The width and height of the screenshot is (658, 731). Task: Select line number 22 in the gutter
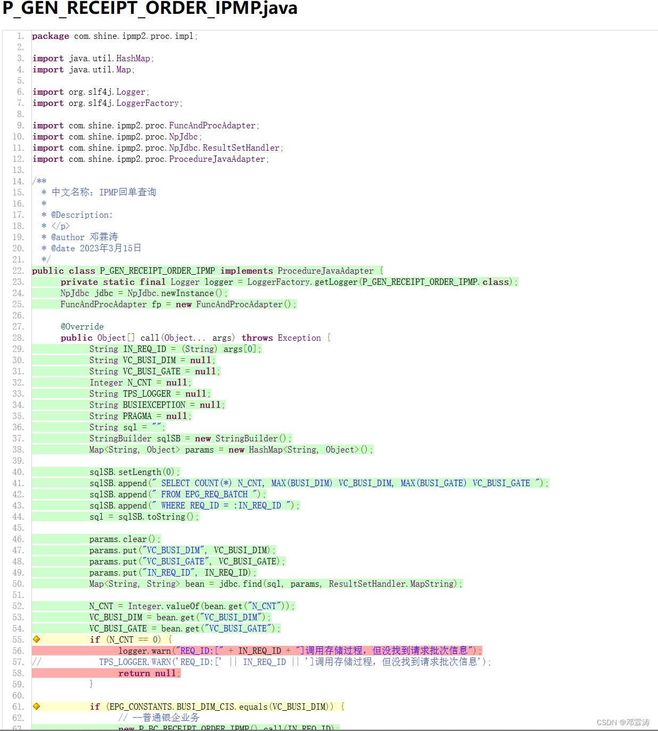(x=18, y=270)
